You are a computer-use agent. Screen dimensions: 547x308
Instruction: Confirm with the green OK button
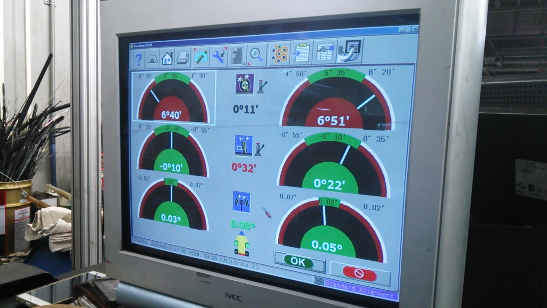[299, 262]
